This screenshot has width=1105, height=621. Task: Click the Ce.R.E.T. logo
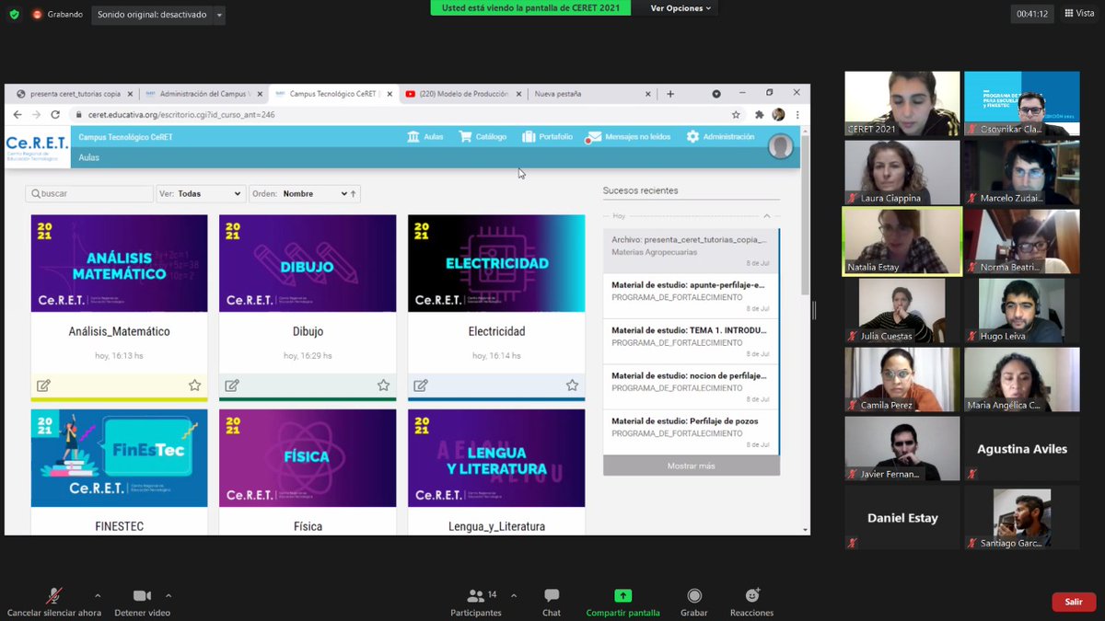37,146
